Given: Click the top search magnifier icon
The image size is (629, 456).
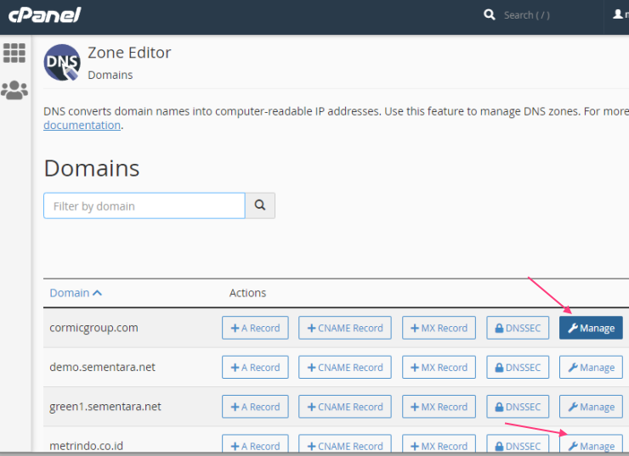Looking at the screenshot, I should 489,14.
